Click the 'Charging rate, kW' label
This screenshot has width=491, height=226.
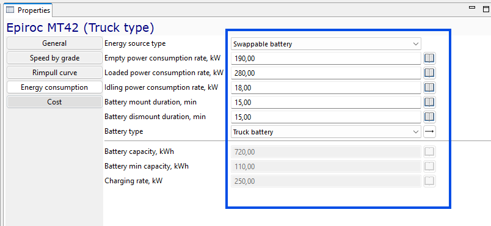coord(133,181)
